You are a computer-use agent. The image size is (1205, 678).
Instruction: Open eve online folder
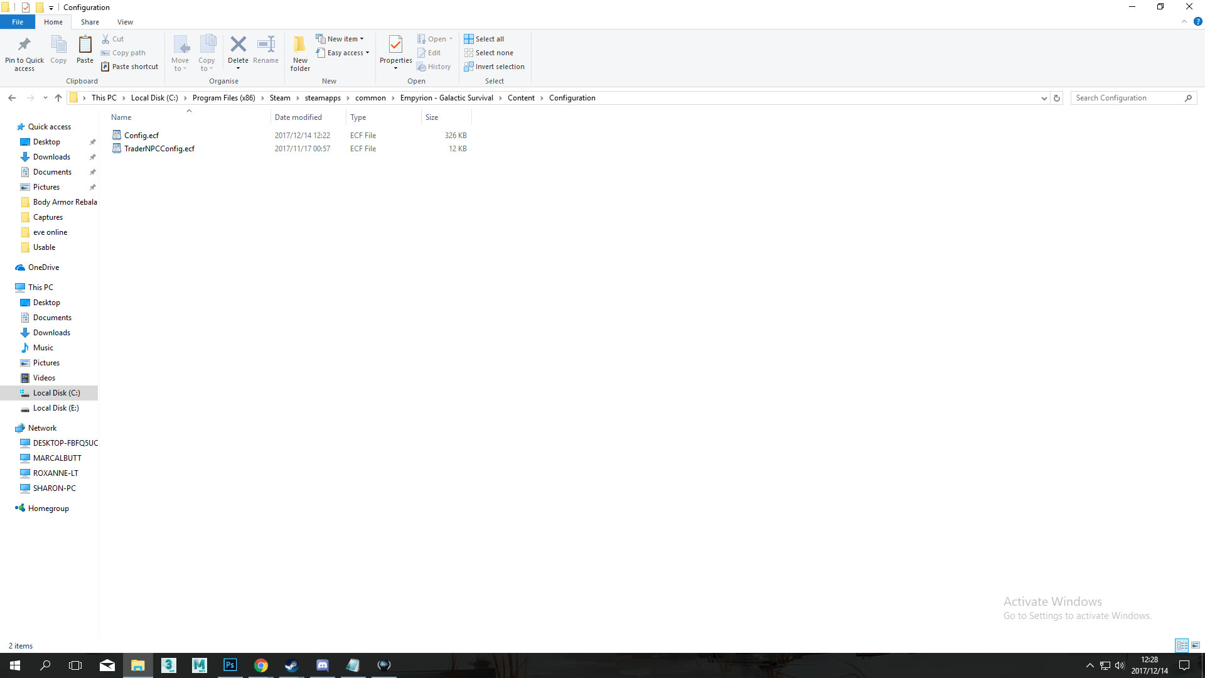[x=50, y=232]
